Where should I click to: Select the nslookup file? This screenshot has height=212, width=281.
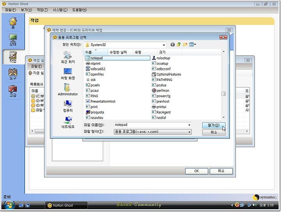161,58
